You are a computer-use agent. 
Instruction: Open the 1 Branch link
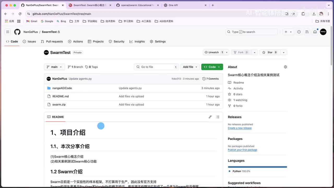75,67
